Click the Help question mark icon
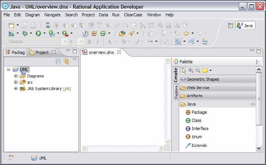 coord(186,25)
